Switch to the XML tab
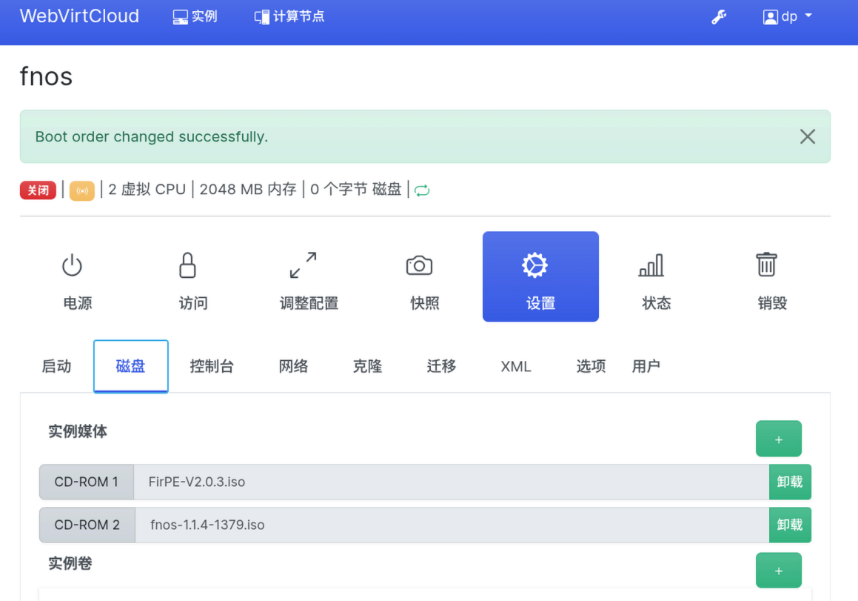Image resolution: width=858 pixels, height=601 pixels. 515,366
